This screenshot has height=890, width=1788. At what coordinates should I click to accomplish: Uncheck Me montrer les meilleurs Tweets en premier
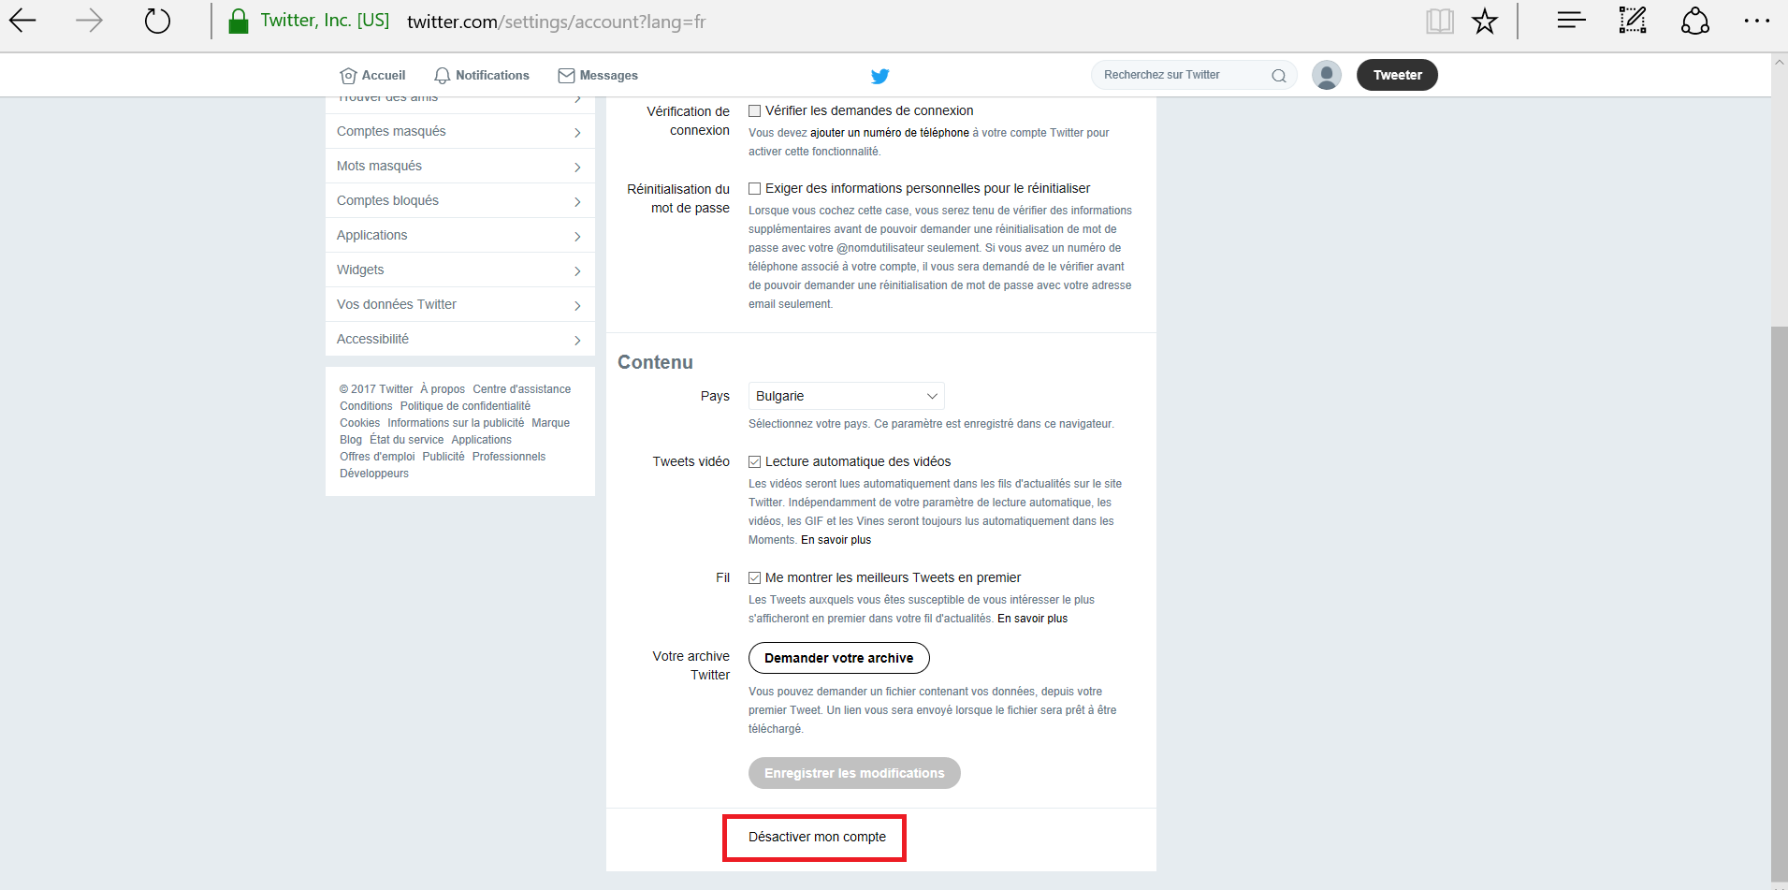754,577
